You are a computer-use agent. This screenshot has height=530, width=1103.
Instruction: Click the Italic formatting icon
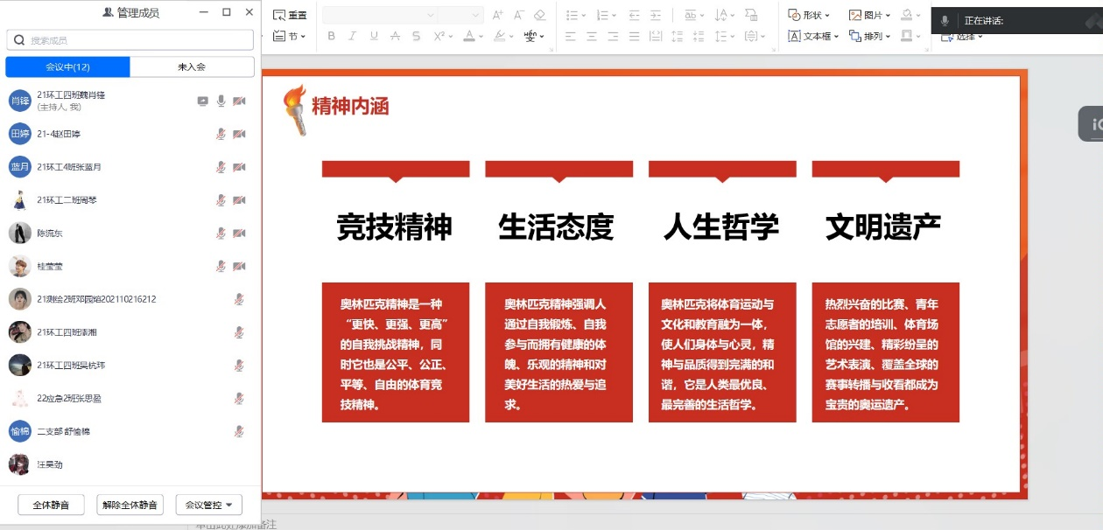point(352,36)
